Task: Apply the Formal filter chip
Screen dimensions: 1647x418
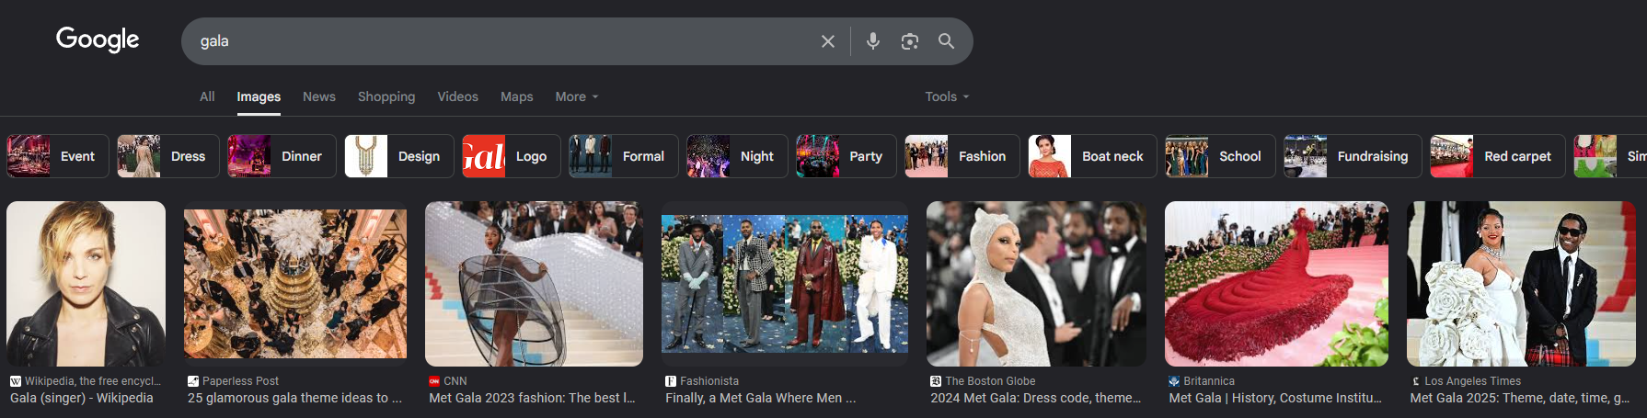Action: [x=624, y=156]
